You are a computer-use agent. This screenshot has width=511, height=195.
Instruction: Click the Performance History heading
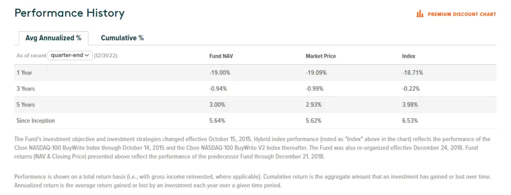coord(70,13)
